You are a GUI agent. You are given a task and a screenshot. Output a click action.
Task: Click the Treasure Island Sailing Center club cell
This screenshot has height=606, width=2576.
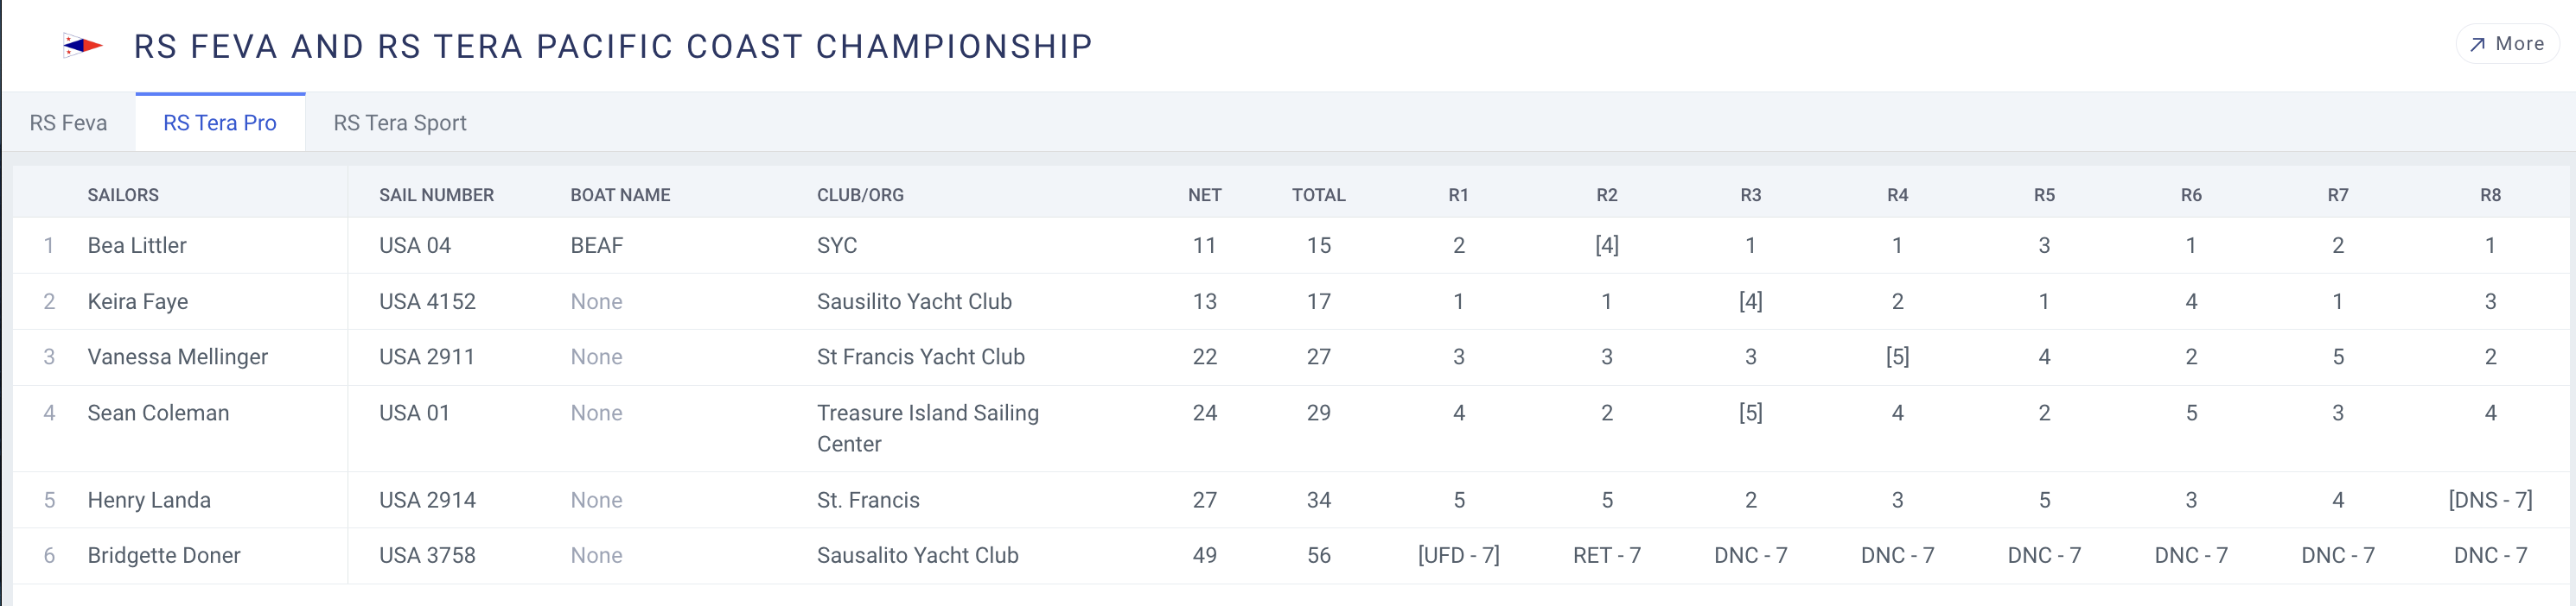pyautogui.click(x=927, y=428)
